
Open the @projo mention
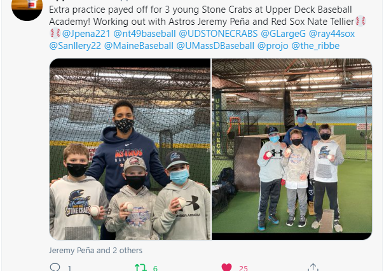(x=273, y=46)
